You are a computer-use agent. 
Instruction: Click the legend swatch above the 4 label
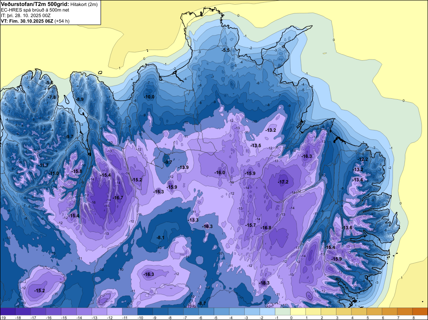click(x=359, y=311)
